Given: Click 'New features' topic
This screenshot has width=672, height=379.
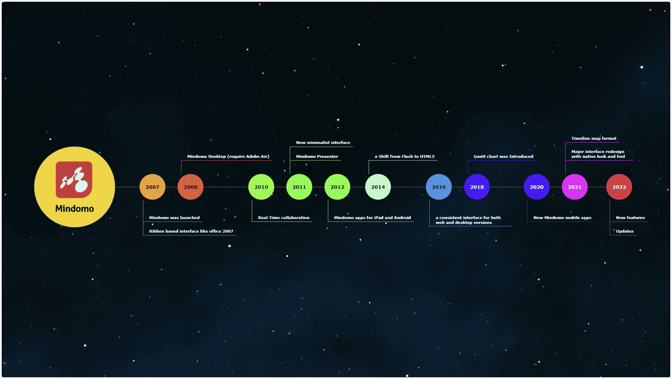Looking at the screenshot, I should pyautogui.click(x=630, y=218).
